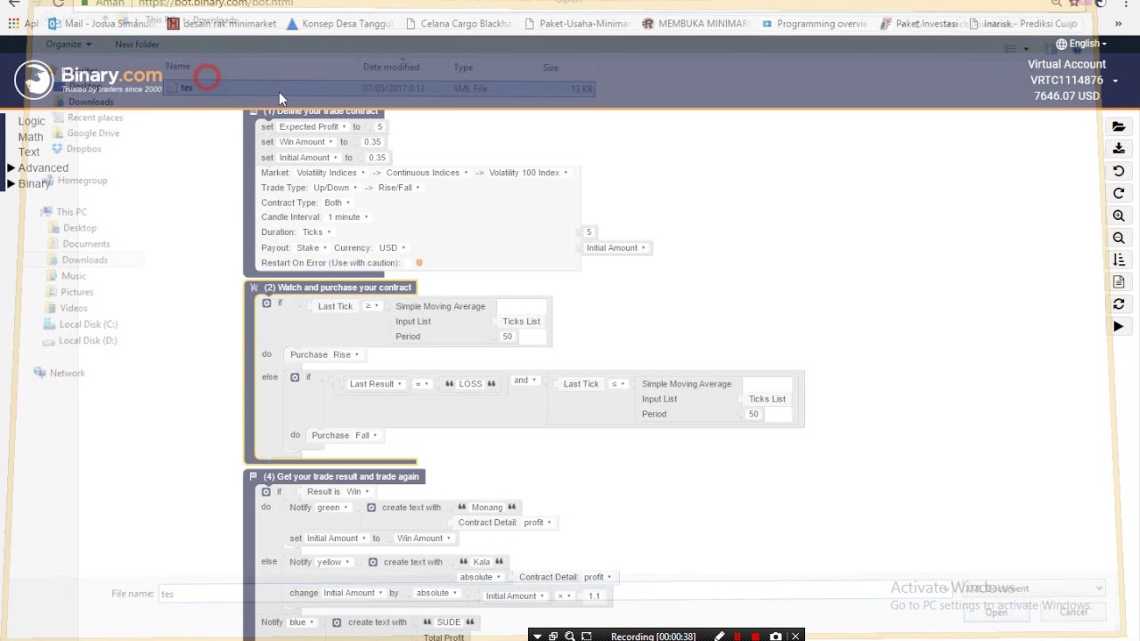The width and height of the screenshot is (1140, 641).
Task: Open the Expected Profit variable dropdown
Action: click(312, 126)
